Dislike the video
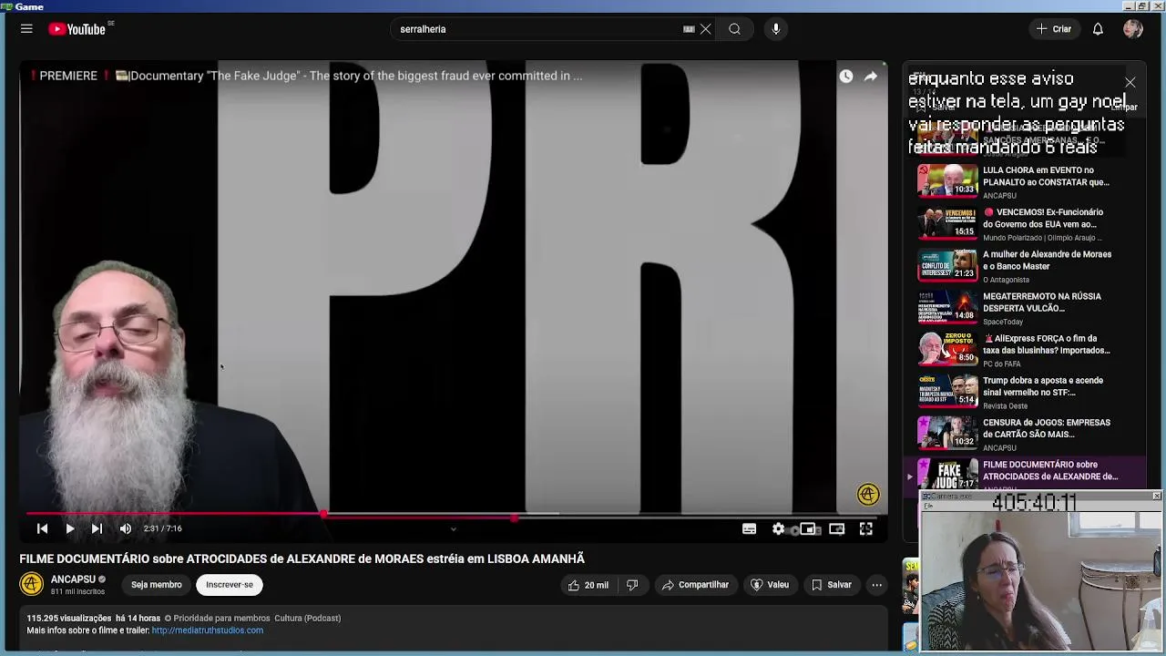1166x656 pixels. click(x=632, y=585)
